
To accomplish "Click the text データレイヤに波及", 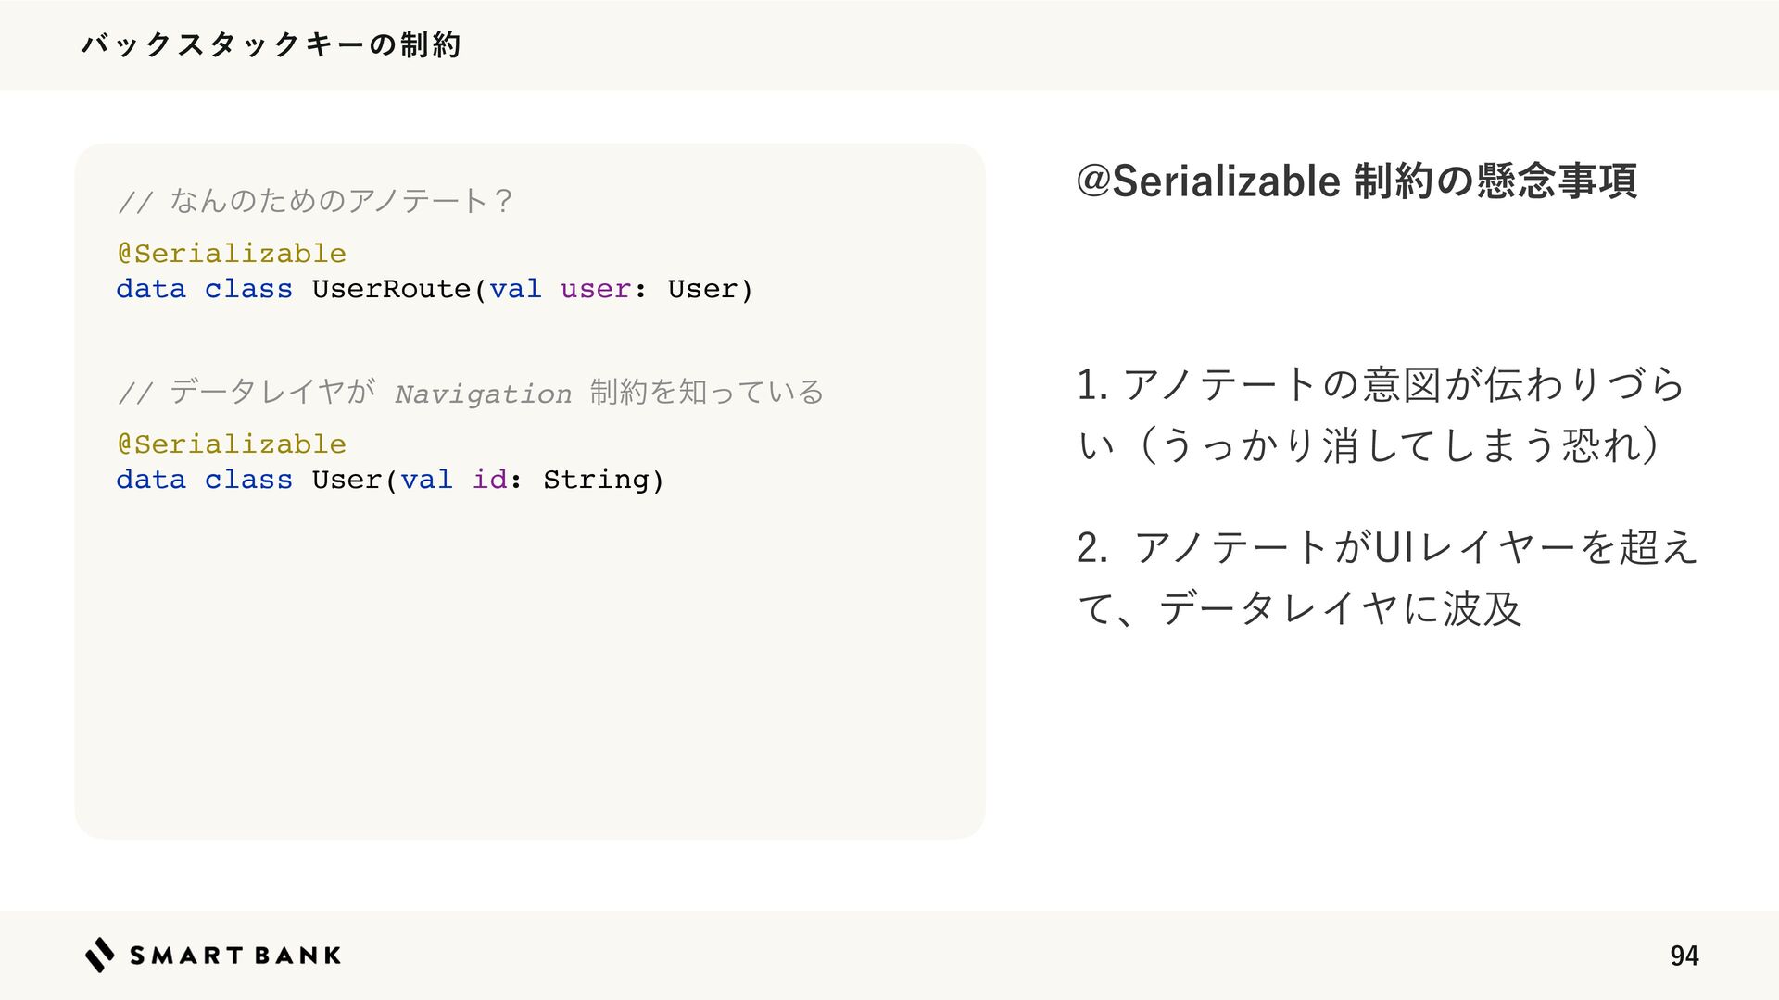I will click(1340, 608).
